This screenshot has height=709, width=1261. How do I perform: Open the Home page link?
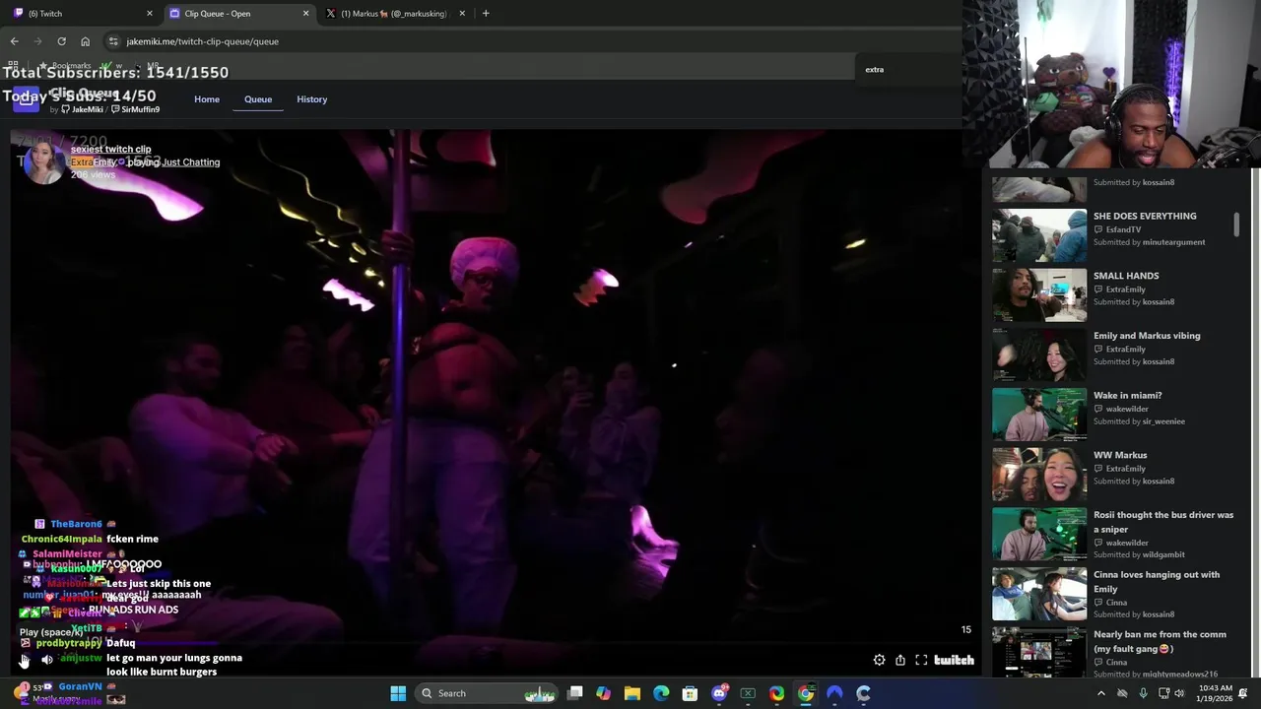(x=207, y=99)
